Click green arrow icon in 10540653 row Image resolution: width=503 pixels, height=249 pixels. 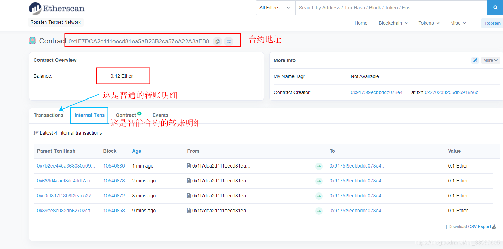point(319,211)
